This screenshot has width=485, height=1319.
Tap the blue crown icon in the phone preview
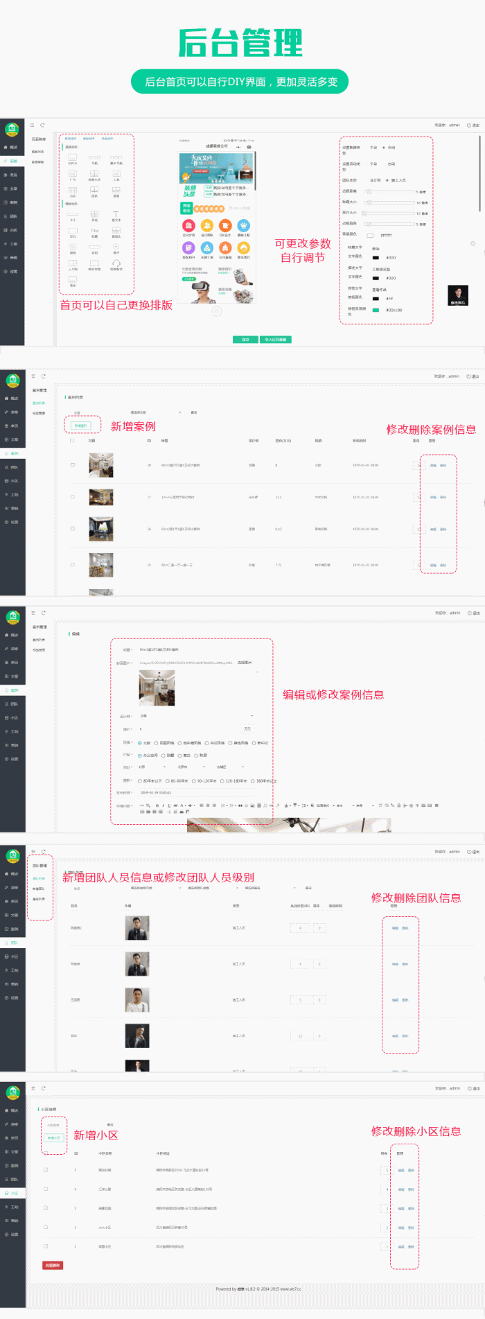(x=244, y=225)
